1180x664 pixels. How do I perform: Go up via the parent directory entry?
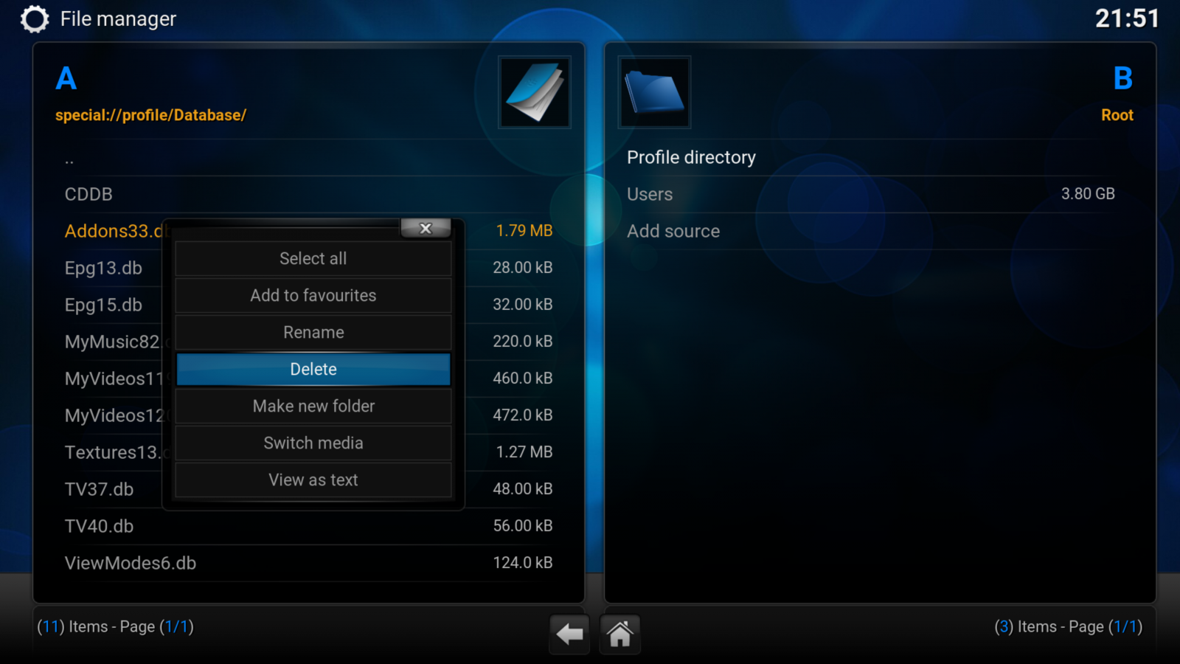coord(69,159)
